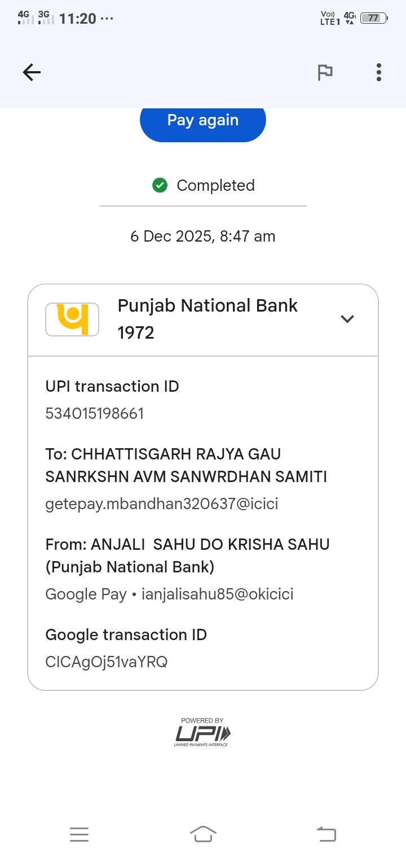406x858 pixels.
Task: Tap the green Completed checkmark icon
Action: 160,185
